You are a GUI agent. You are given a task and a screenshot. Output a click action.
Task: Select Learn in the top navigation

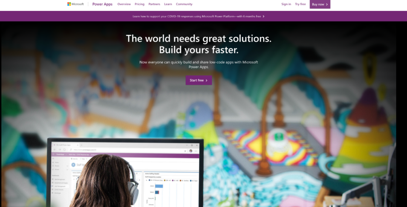coord(168,4)
